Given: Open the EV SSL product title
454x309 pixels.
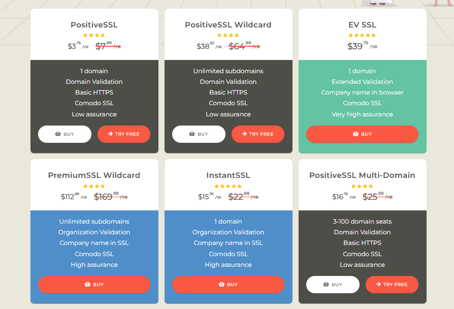Looking at the screenshot, I should (x=362, y=25).
